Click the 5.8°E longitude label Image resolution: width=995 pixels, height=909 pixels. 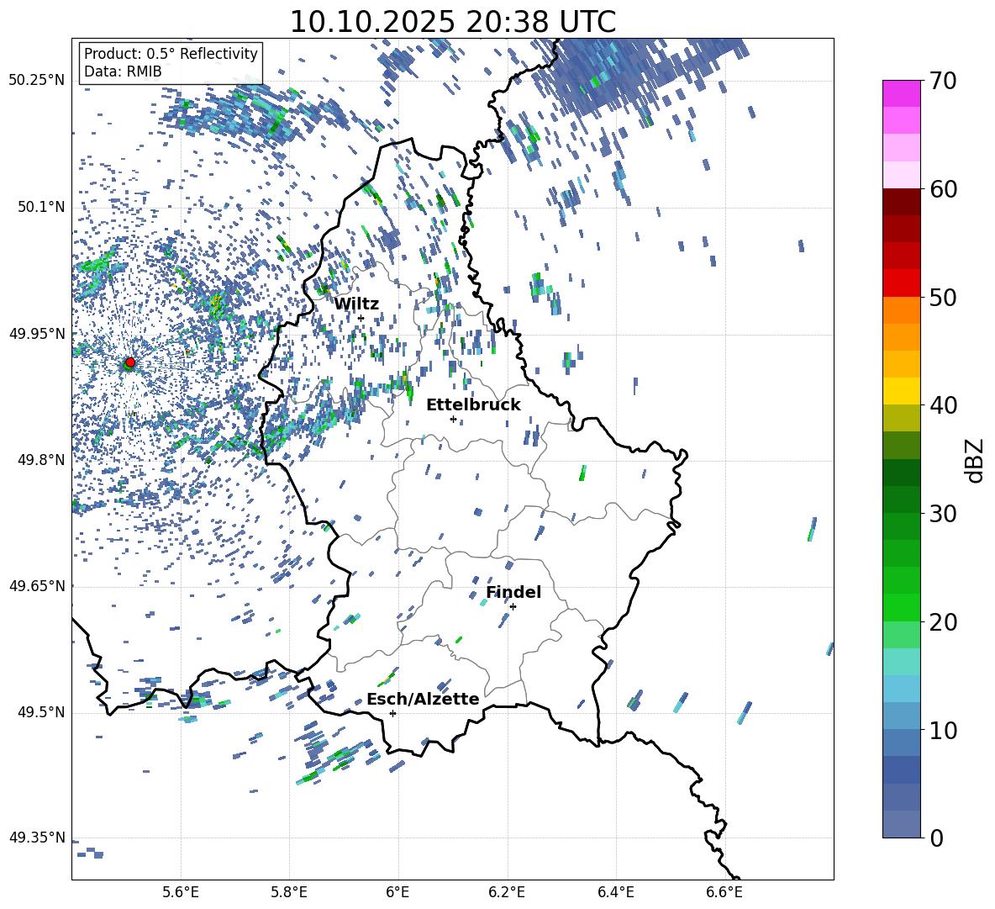click(x=289, y=892)
